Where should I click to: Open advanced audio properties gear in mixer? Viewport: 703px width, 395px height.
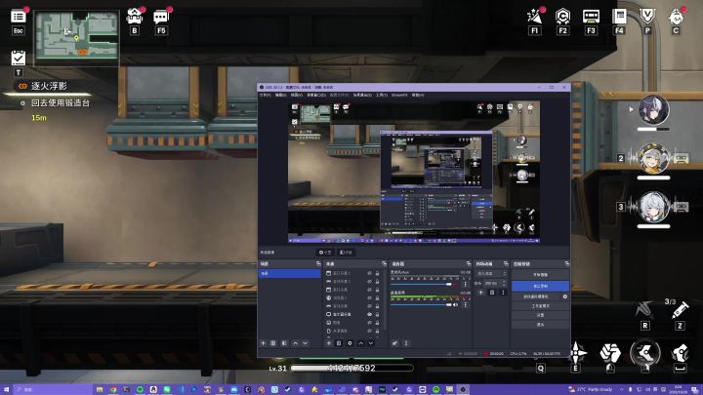[394, 343]
